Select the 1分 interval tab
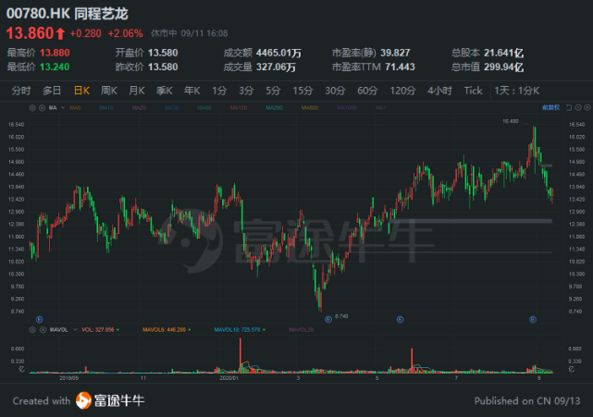 click(x=219, y=91)
